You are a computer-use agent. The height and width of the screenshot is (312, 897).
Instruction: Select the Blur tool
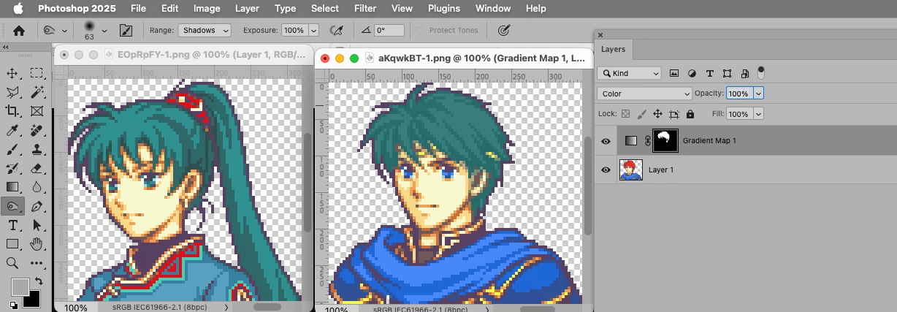[x=37, y=187]
